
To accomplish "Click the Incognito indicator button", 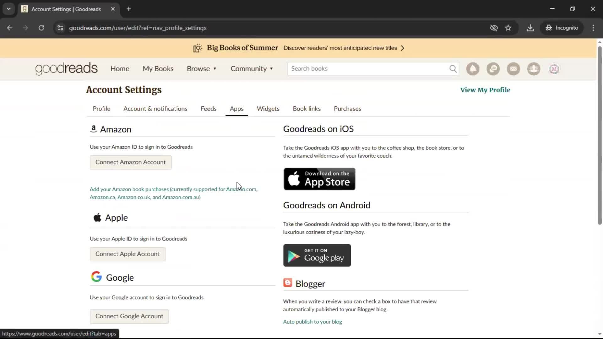I will pos(562,28).
